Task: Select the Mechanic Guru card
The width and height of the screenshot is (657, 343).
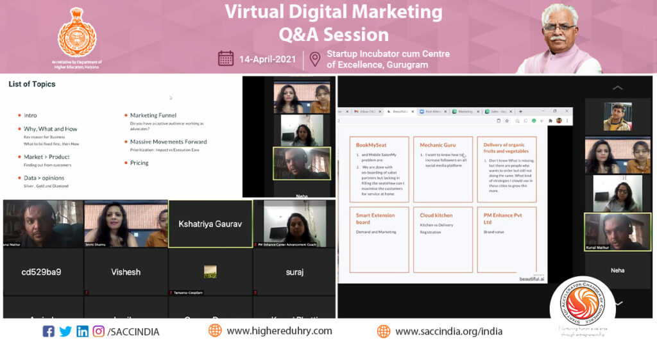Action: 443,169
